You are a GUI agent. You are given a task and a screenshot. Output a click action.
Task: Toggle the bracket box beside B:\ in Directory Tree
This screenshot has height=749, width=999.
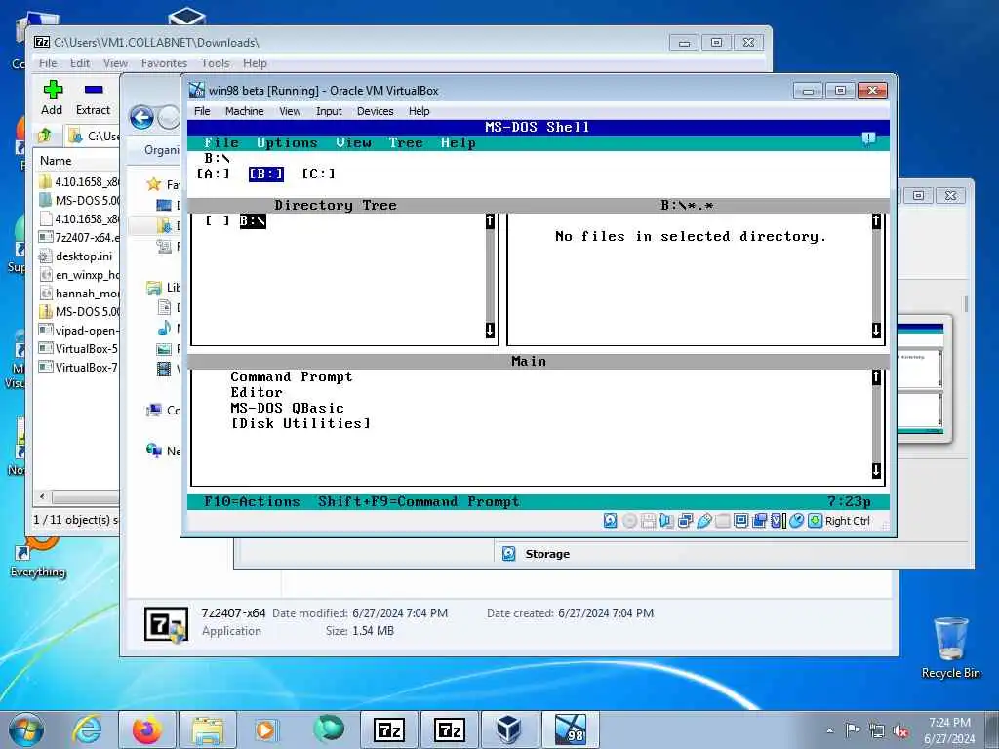pyautogui.click(x=217, y=221)
